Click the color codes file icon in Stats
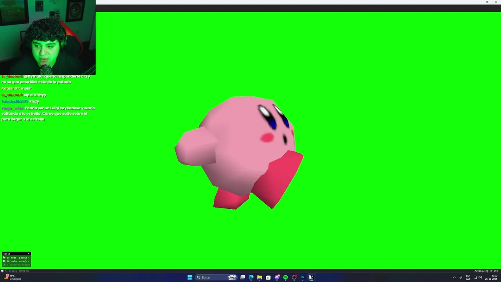Screen dimensions: 501x282 point(4,261)
